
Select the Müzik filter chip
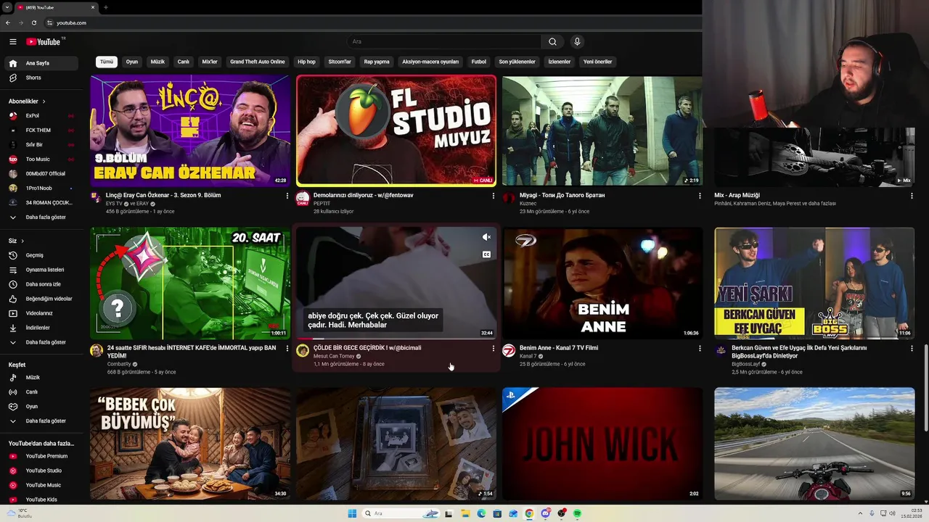[157, 62]
